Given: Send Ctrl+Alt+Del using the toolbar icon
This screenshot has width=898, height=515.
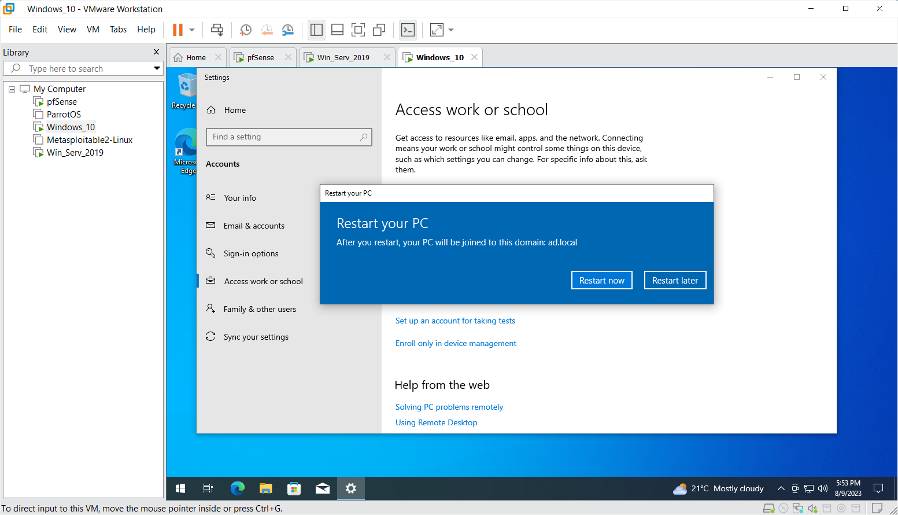Looking at the screenshot, I should [x=217, y=30].
